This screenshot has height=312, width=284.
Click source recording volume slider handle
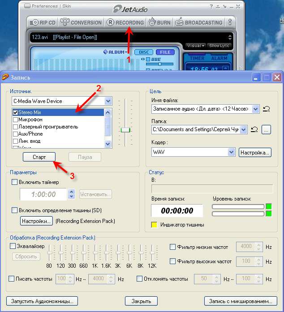tap(125, 130)
